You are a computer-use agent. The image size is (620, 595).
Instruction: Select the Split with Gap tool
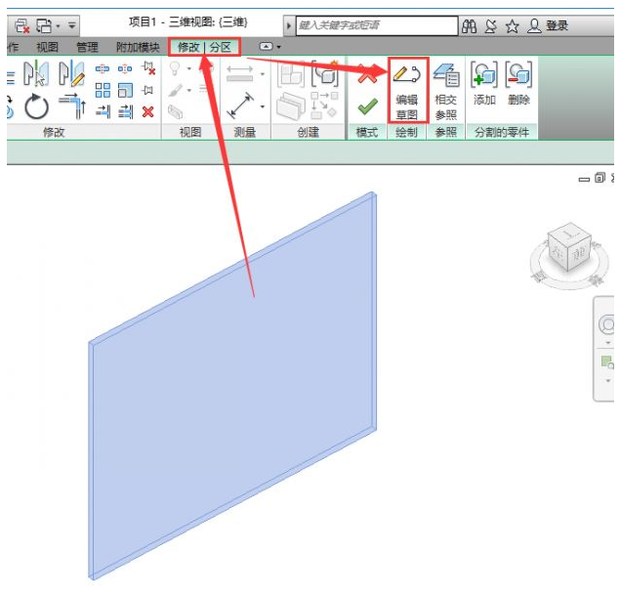tap(125, 68)
